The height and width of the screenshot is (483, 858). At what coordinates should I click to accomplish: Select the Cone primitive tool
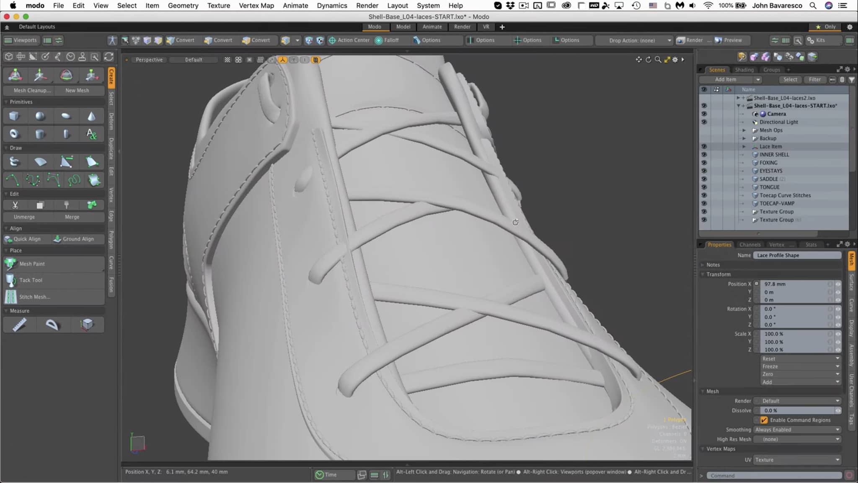[x=91, y=116]
